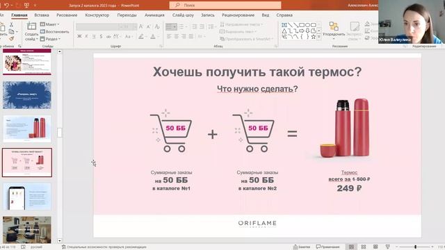Select the blue snowflake slide thumbnail
The image size is (445, 250).
(x=27, y=95)
